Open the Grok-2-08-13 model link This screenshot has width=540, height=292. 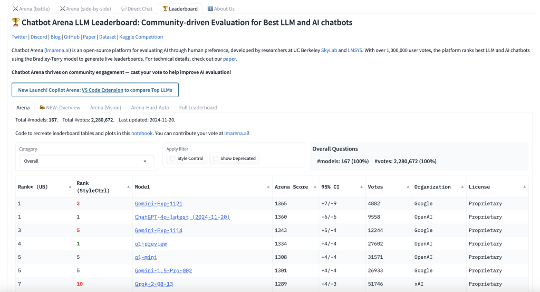click(x=153, y=284)
